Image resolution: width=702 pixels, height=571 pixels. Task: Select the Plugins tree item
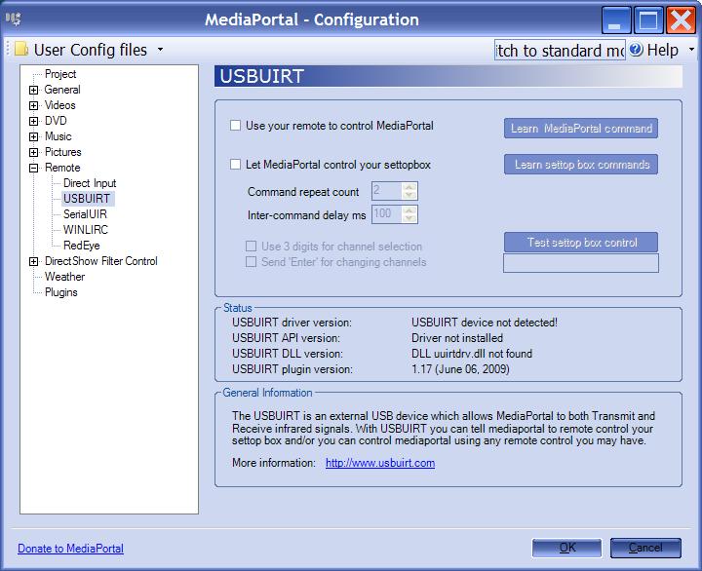60,292
